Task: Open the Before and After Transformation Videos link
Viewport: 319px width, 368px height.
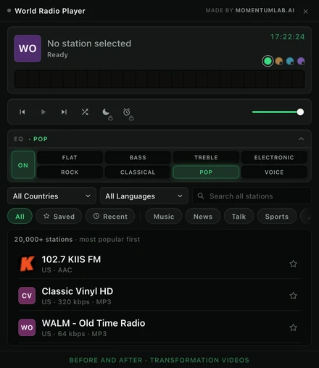Action: pos(159,360)
